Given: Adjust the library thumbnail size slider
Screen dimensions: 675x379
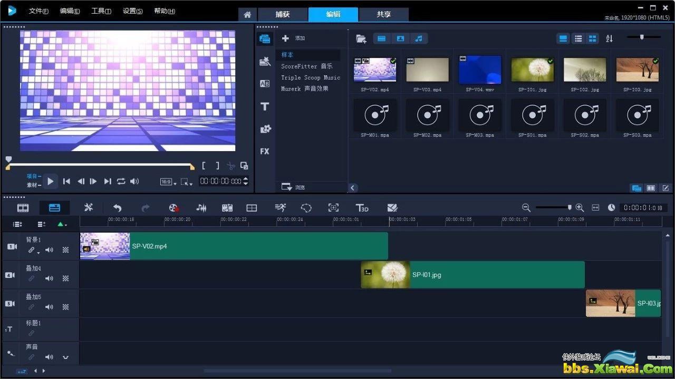Looking at the screenshot, I should 642,37.
